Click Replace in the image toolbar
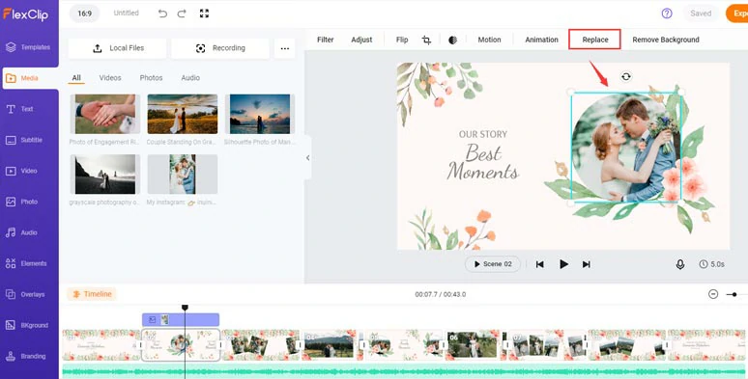The width and height of the screenshot is (748, 379). (x=595, y=40)
